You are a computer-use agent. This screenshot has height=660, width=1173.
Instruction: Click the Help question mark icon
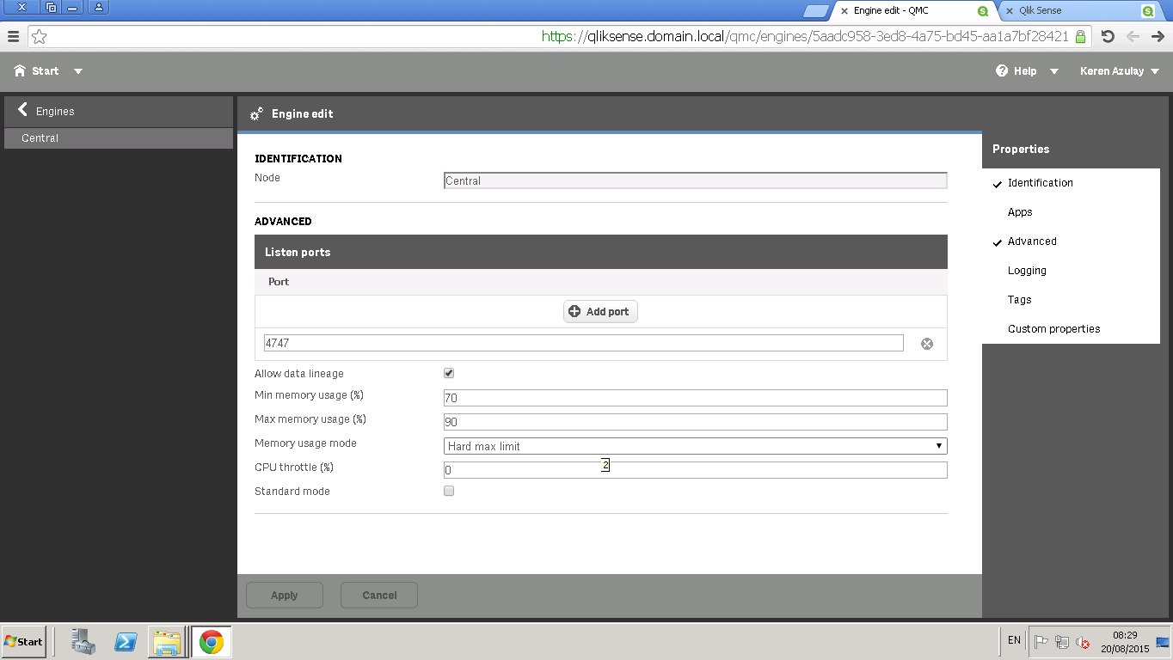(x=1002, y=70)
